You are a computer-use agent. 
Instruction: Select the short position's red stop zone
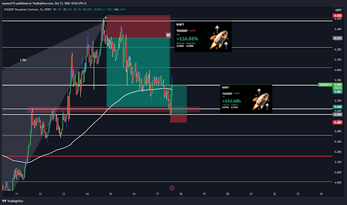pos(138,26)
